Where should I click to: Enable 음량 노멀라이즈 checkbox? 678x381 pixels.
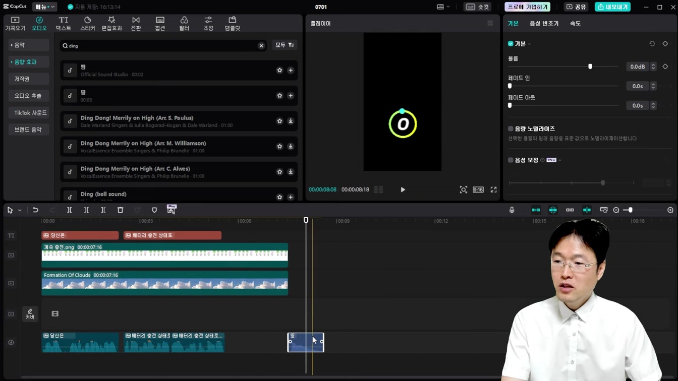tap(511, 129)
